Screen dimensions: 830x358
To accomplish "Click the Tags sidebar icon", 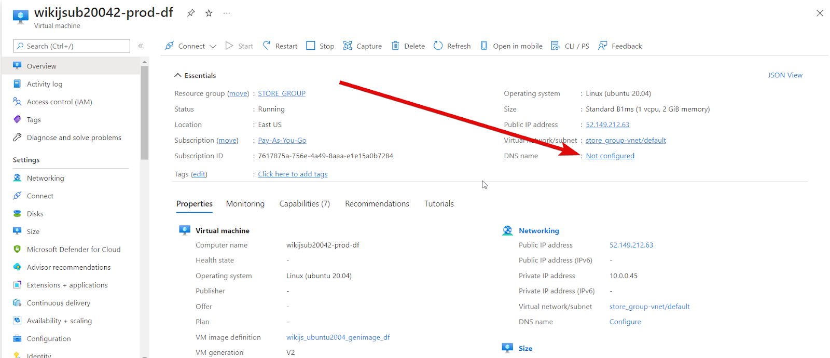I will (17, 119).
